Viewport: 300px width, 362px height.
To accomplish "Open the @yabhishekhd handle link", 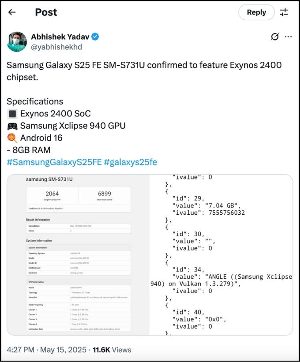I will click(56, 47).
